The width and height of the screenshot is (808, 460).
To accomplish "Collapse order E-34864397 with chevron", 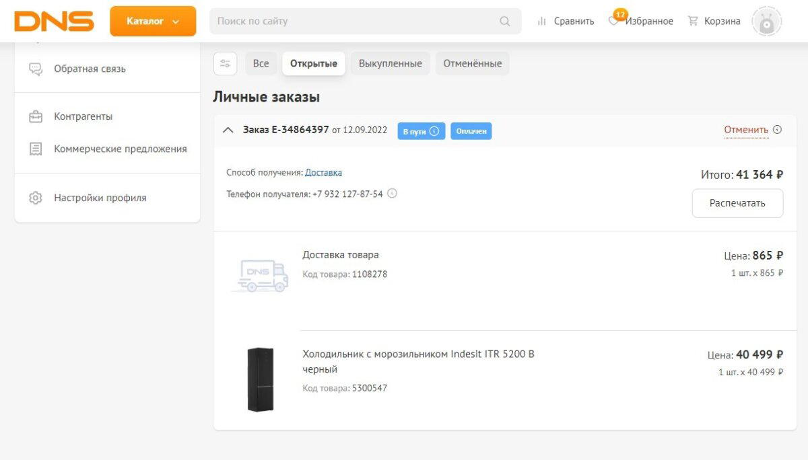I will (228, 130).
